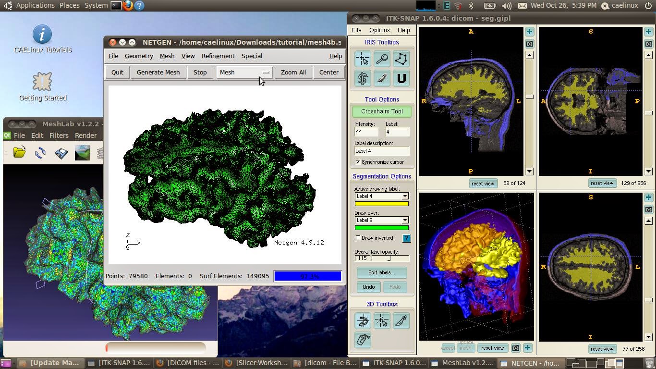656x369 pixels.
Task: Select the U-shaped annotation tool in IRIS Toolbox
Action: click(401, 78)
